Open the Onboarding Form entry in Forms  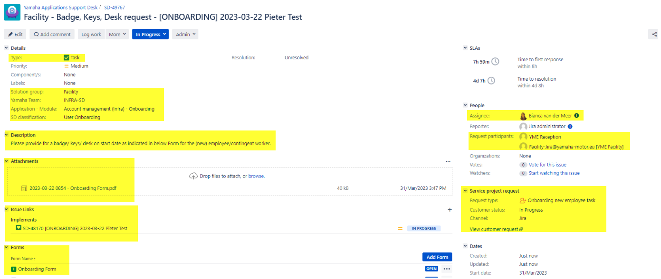click(x=37, y=269)
